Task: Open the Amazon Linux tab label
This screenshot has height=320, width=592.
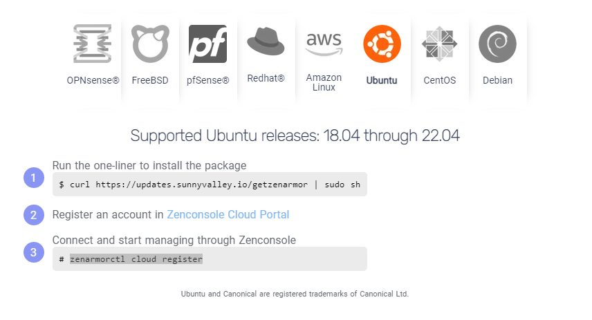Action: click(x=324, y=82)
